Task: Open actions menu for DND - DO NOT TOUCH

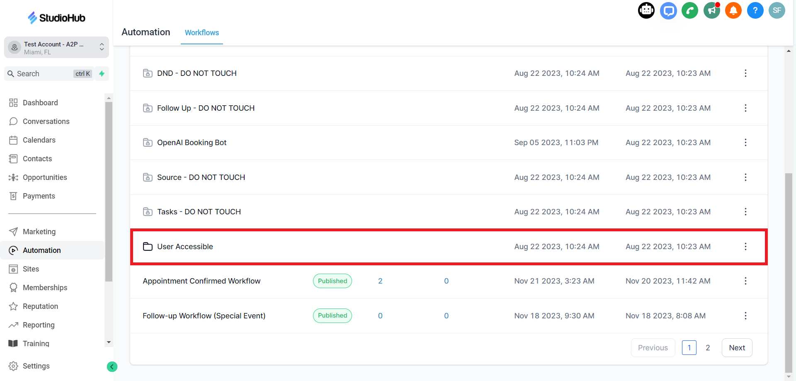Action: [x=745, y=73]
